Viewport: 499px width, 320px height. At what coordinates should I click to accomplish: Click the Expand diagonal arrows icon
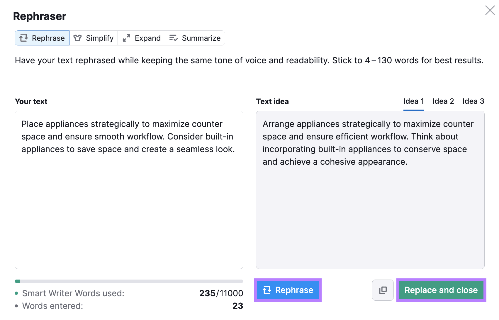click(126, 38)
